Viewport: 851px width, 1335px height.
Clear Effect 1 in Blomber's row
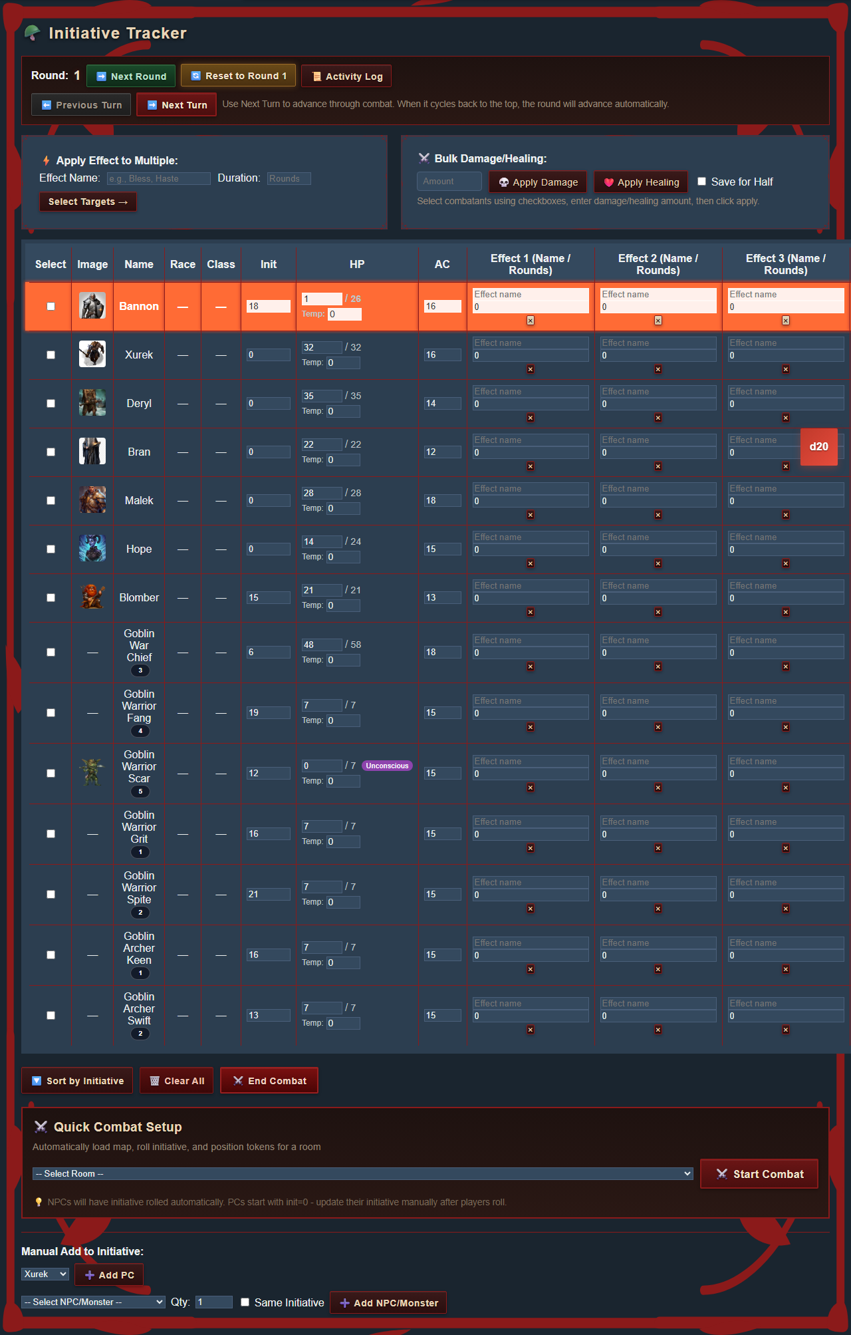(531, 612)
